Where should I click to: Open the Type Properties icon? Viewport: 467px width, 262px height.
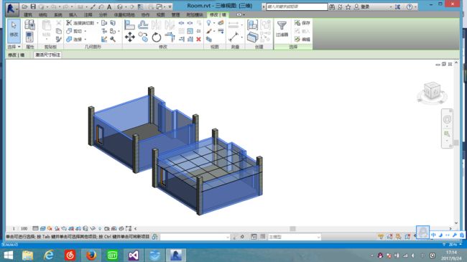coord(29,37)
